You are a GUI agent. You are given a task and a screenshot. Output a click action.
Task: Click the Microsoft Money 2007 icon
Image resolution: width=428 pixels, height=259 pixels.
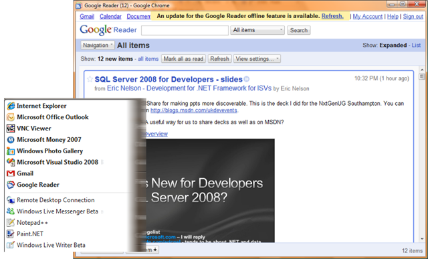pos(11,140)
